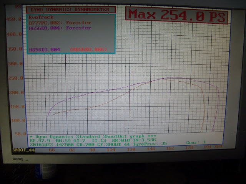Click the 178 speed axis label

189,147
